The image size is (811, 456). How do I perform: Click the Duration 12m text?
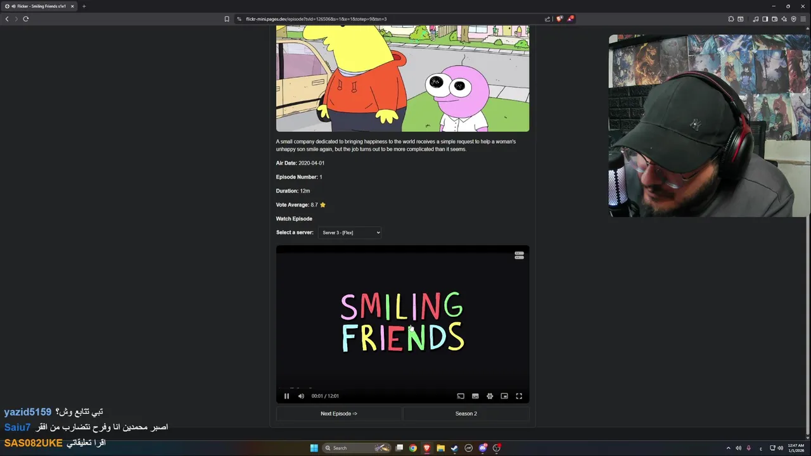click(x=293, y=191)
